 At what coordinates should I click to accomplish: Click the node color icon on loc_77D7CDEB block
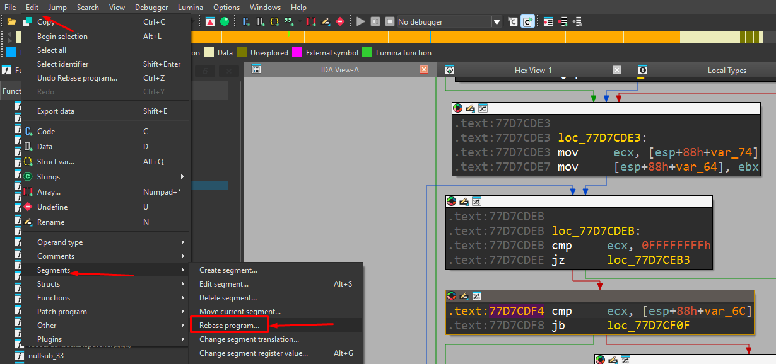(x=452, y=202)
